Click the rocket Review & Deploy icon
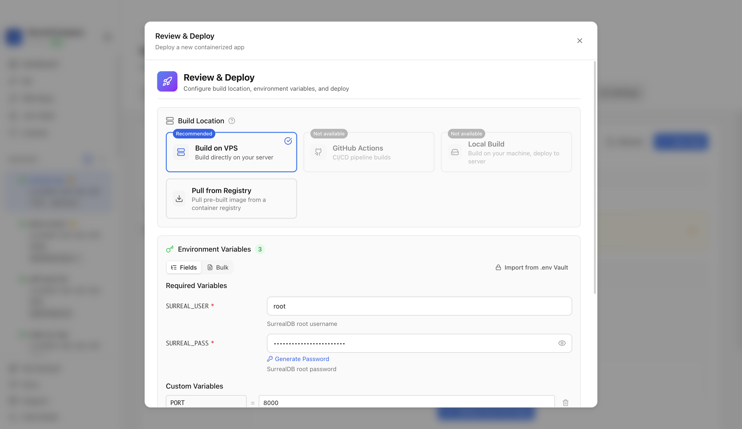 click(167, 81)
